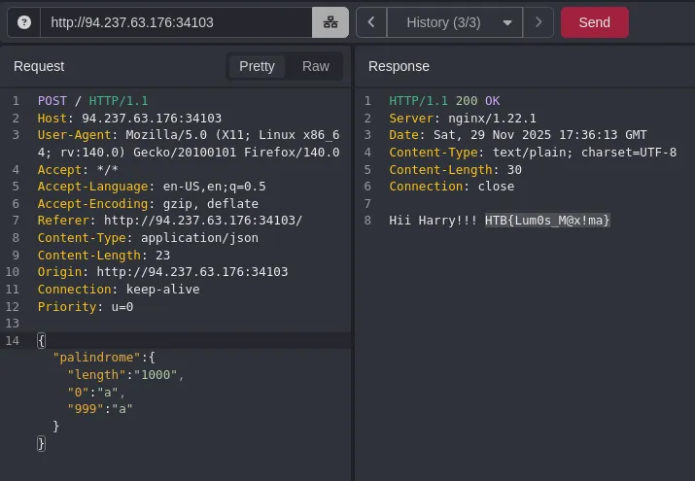The height and width of the screenshot is (481, 695).
Task: Click the HTB flag text in response
Action: (x=547, y=221)
